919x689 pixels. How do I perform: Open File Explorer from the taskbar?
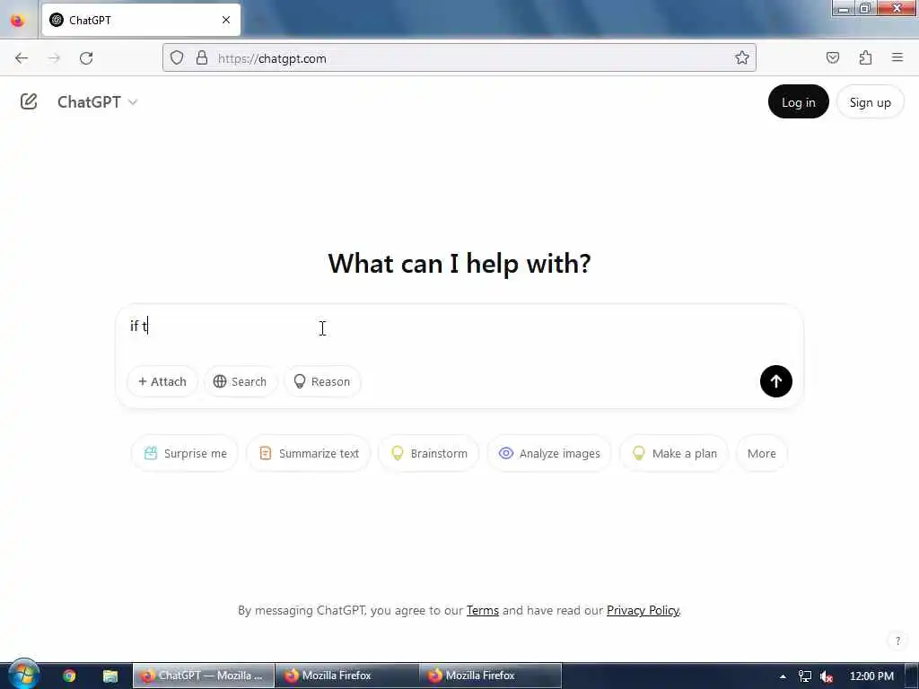pyautogui.click(x=110, y=676)
